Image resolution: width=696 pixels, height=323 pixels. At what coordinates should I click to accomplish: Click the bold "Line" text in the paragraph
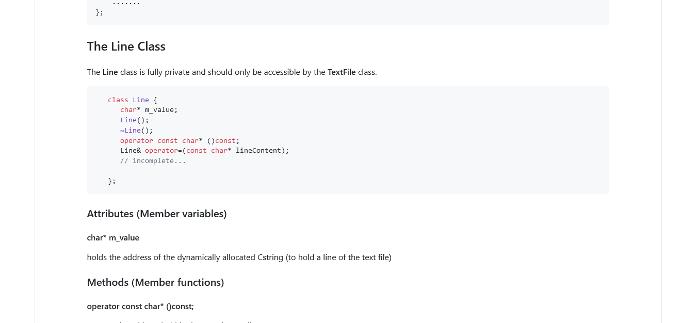[x=109, y=72]
